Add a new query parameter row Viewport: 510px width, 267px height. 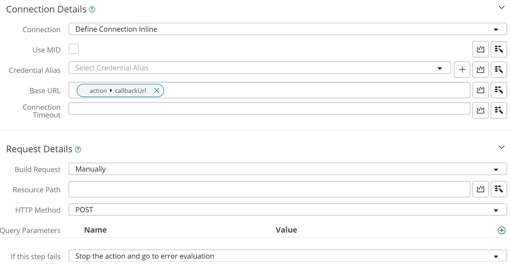(501, 230)
